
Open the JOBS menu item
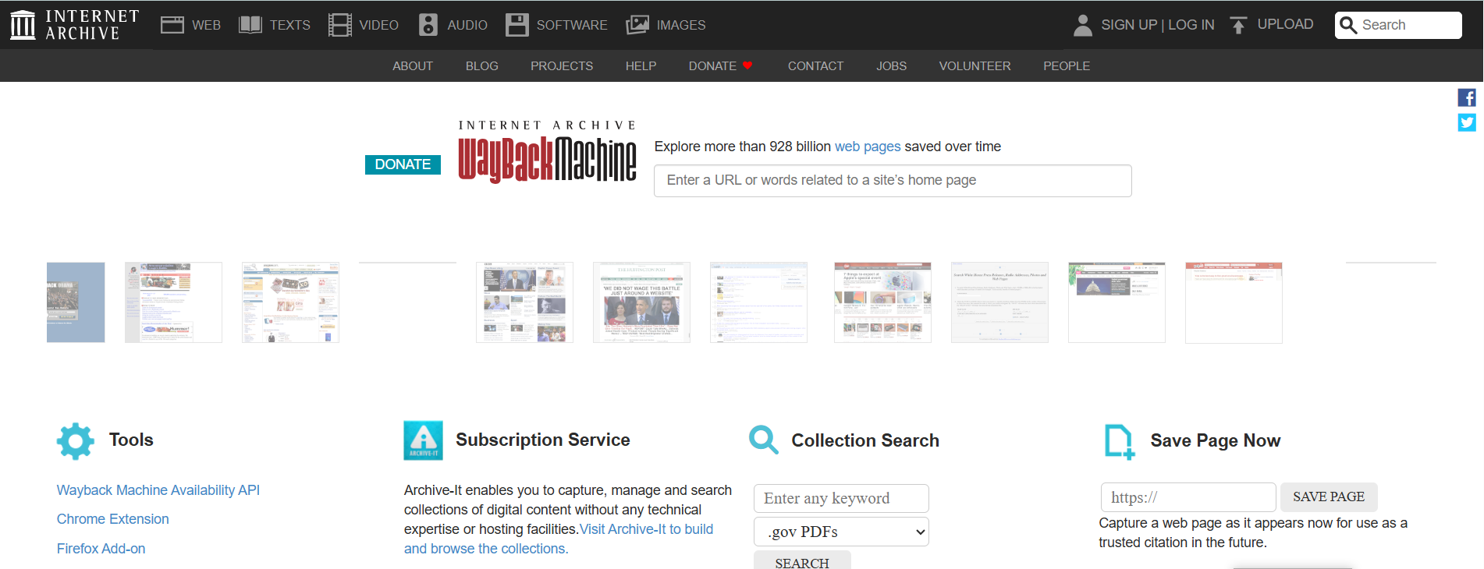tap(891, 66)
